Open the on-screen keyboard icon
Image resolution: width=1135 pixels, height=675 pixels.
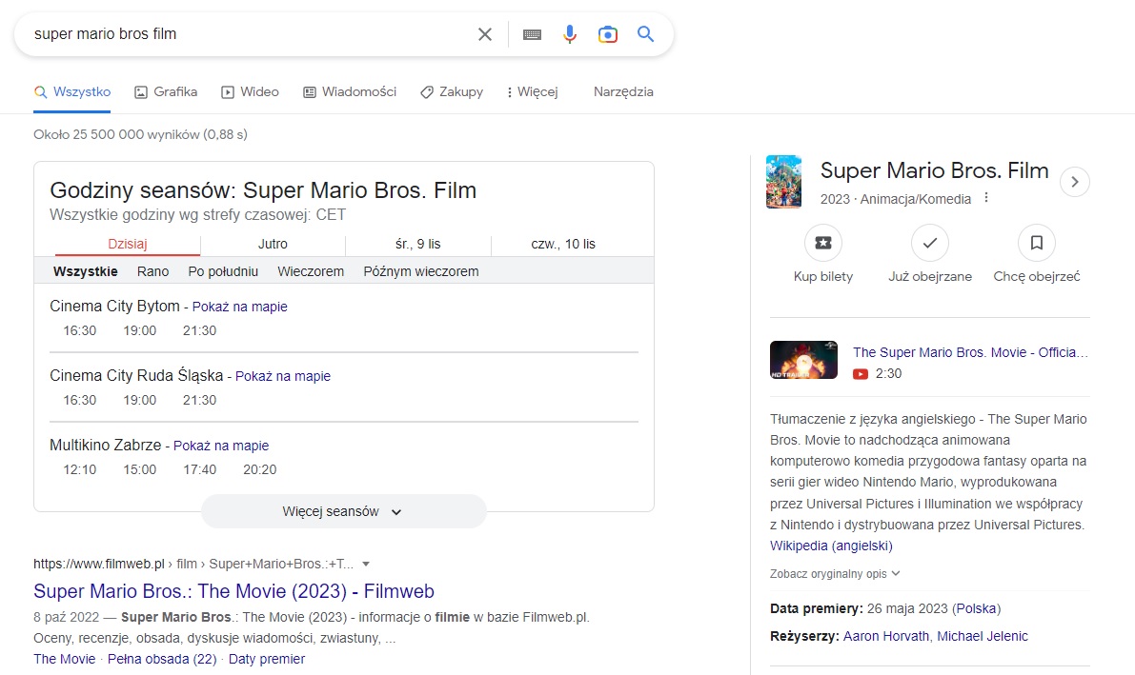coord(532,34)
